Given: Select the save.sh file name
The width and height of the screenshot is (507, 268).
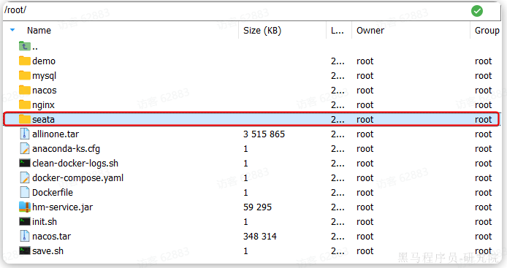Looking at the screenshot, I should click(x=47, y=251).
